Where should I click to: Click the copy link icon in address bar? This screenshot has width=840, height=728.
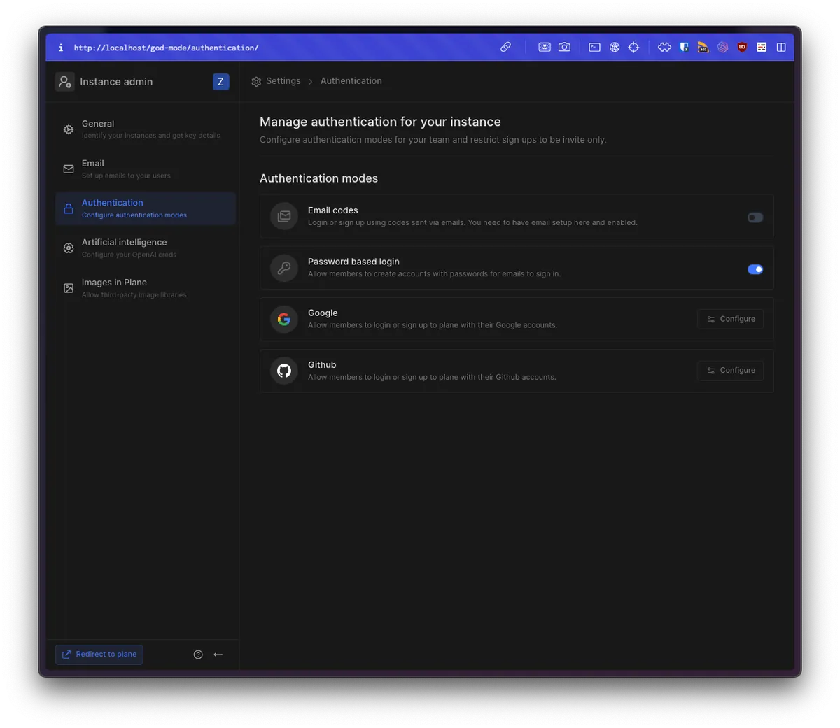click(505, 48)
